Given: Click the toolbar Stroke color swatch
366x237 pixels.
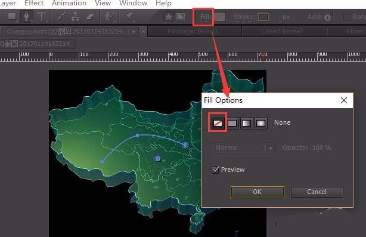Looking at the screenshot, I should [x=263, y=17].
